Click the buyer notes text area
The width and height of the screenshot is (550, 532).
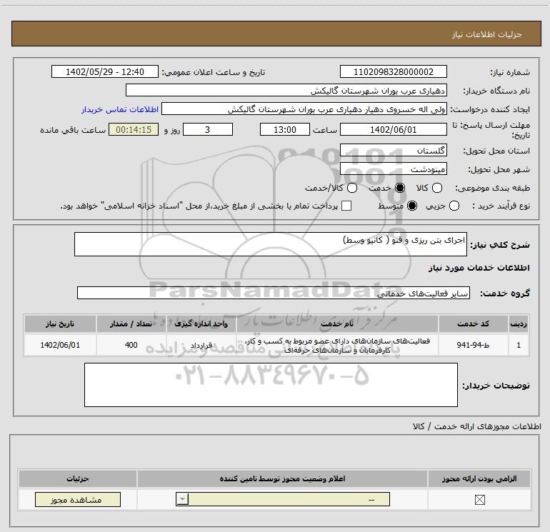coord(271,385)
